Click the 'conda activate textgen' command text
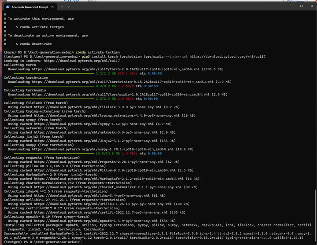This screenshot has height=245, width=317. click(x=98, y=52)
